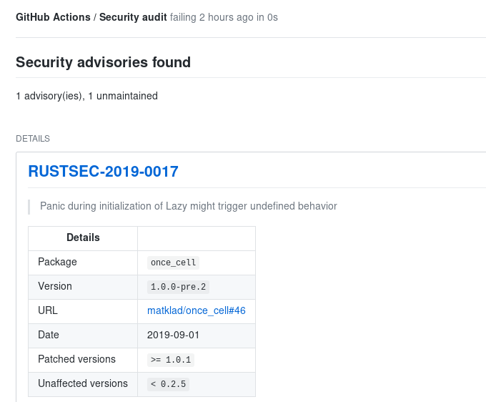
Task: Click the Security advisories found heading
Action: click(103, 62)
